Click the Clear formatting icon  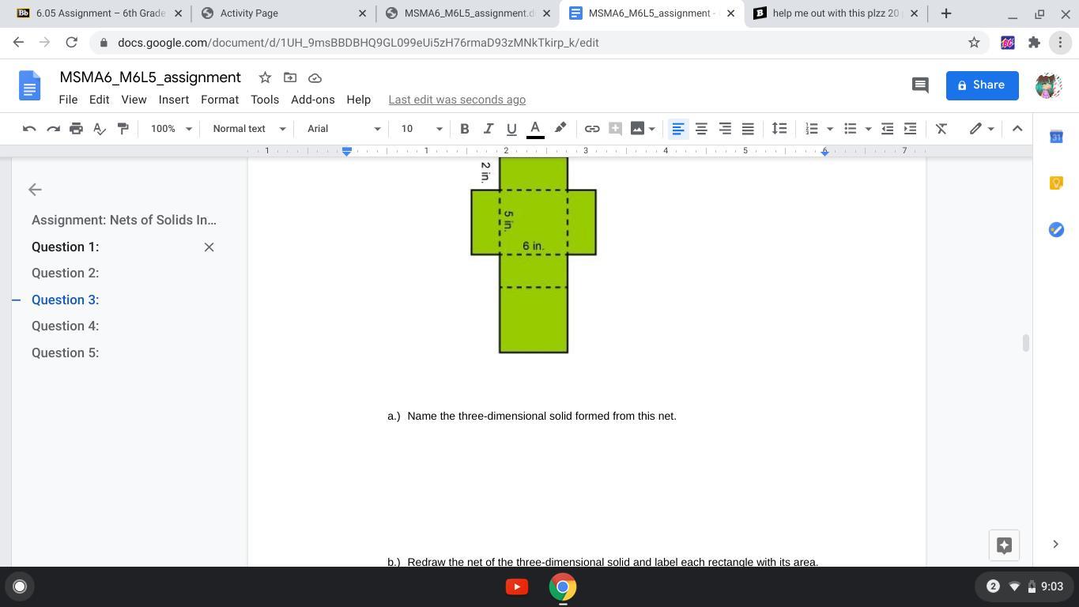click(x=941, y=129)
